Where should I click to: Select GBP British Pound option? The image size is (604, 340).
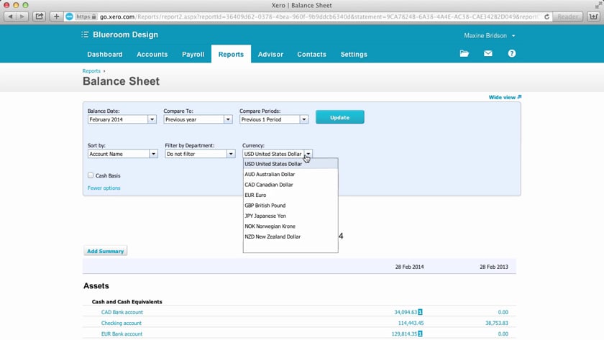[290, 206]
